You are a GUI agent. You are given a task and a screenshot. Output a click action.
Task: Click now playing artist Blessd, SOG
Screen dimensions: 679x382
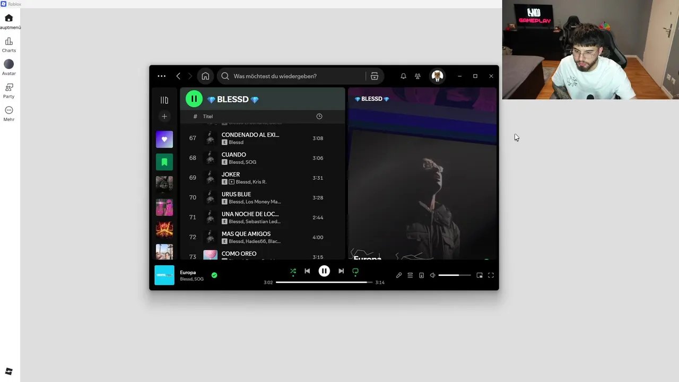pyautogui.click(x=191, y=279)
